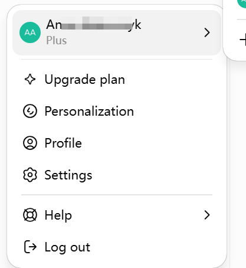Click the Profile person icon
Viewport: 246px width, 268px height.
pyautogui.click(x=30, y=143)
